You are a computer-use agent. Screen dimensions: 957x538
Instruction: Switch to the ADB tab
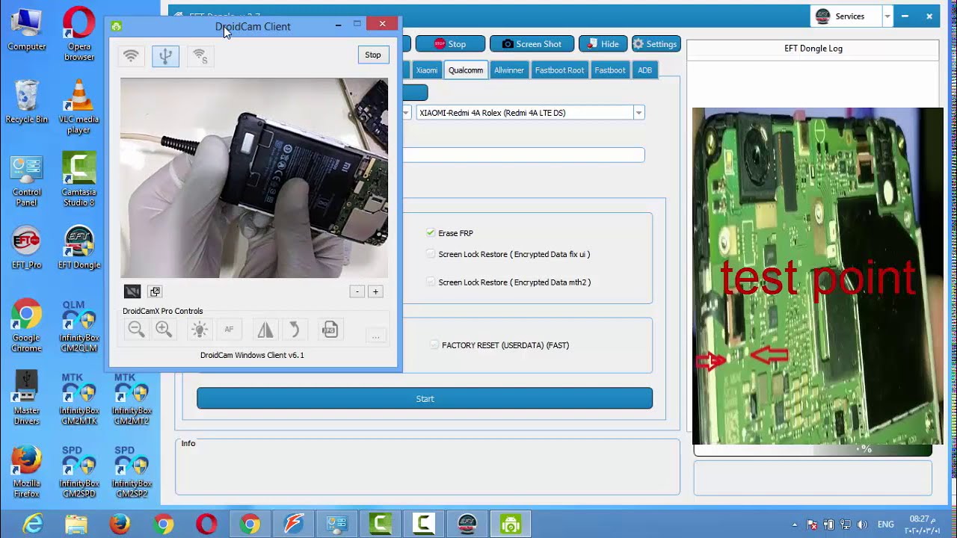[644, 70]
